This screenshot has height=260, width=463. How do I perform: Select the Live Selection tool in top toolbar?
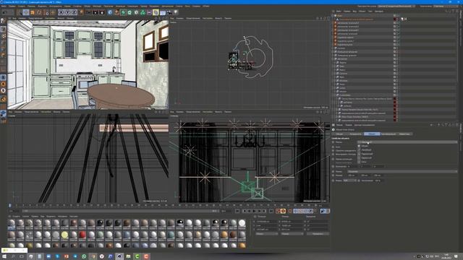(x=20, y=12)
